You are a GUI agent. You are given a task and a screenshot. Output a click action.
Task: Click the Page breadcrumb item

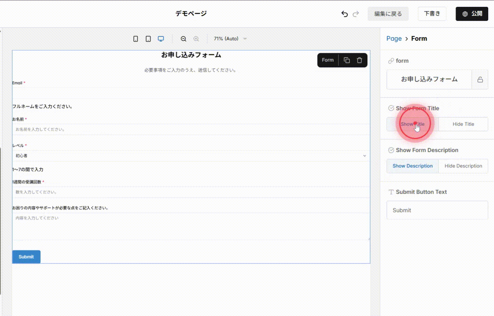(x=394, y=38)
